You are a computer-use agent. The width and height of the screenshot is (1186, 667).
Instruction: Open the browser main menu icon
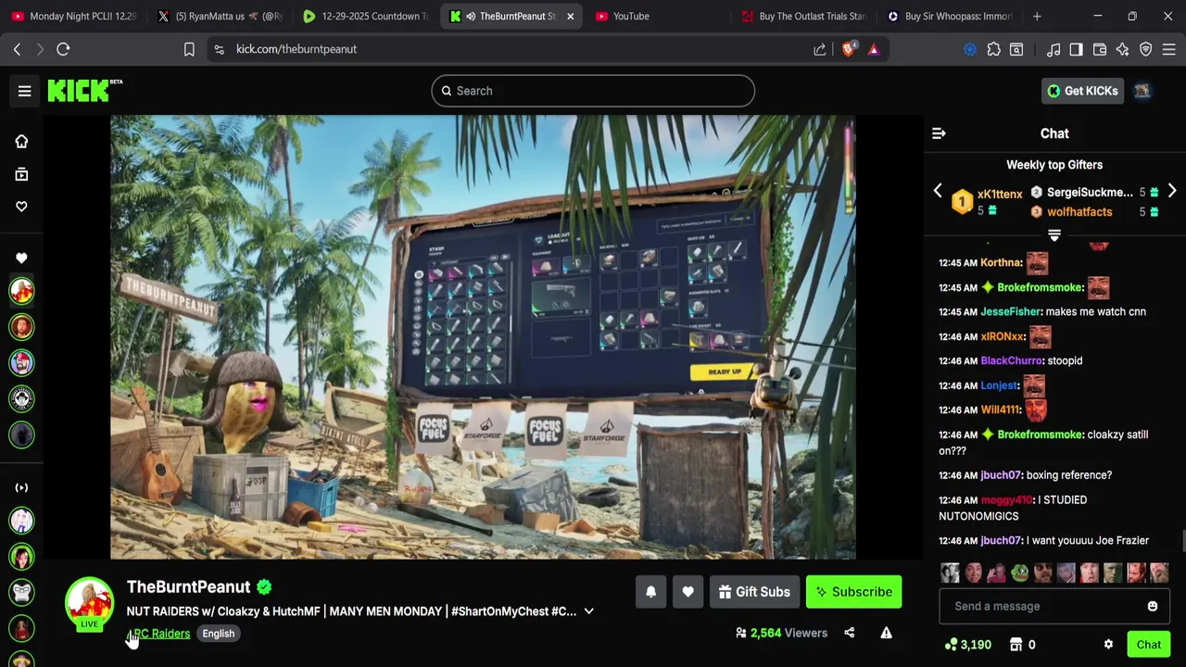coord(1169,49)
